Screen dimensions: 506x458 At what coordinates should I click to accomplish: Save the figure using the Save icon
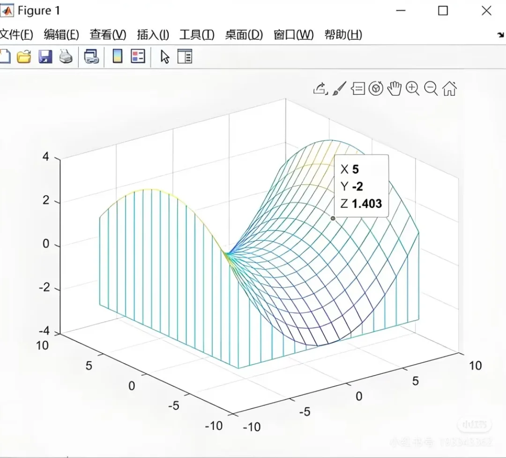coord(45,56)
